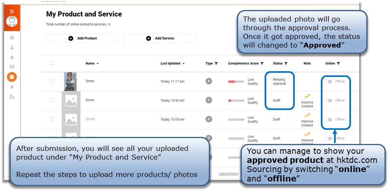The height and width of the screenshot is (191, 389).
Task: Click completeness bar in 10:05 am row
Action: 236,119
